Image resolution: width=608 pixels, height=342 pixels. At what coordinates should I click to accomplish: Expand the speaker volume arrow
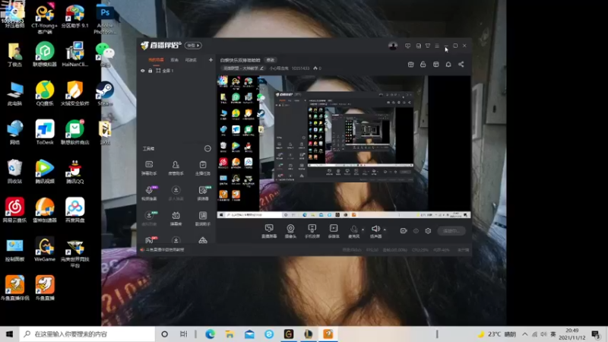coord(385,230)
